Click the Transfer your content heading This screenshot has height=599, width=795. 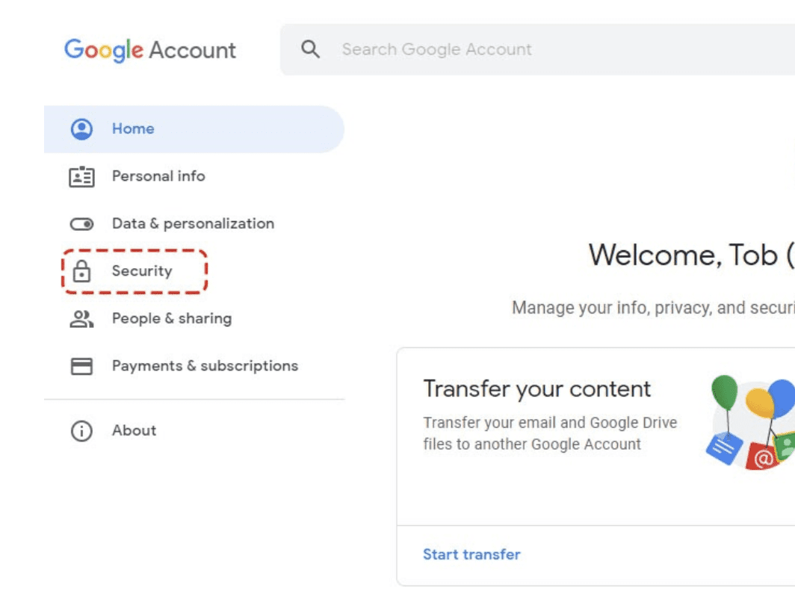coord(536,389)
